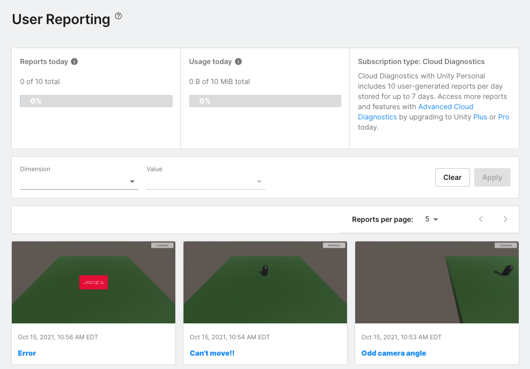Expand the Reports per page selector
The height and width of the screenshot is (369, 530).
(x=432, y=219)
